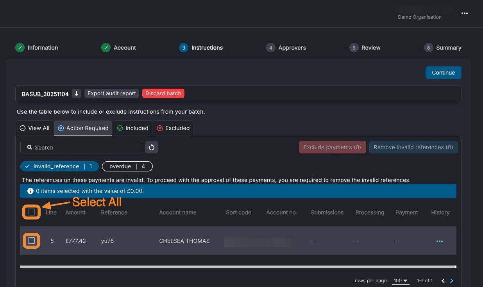
Task: Go to the previous page arrow
Action: [x=443, y=281]
